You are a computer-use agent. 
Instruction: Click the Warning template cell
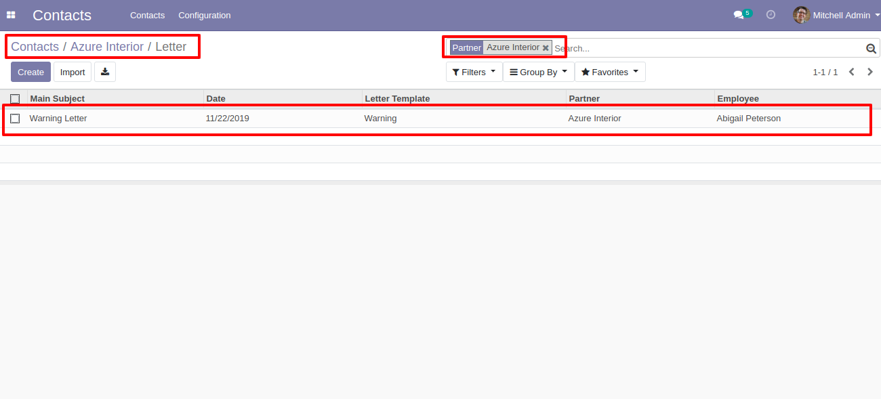coord(381,119)
